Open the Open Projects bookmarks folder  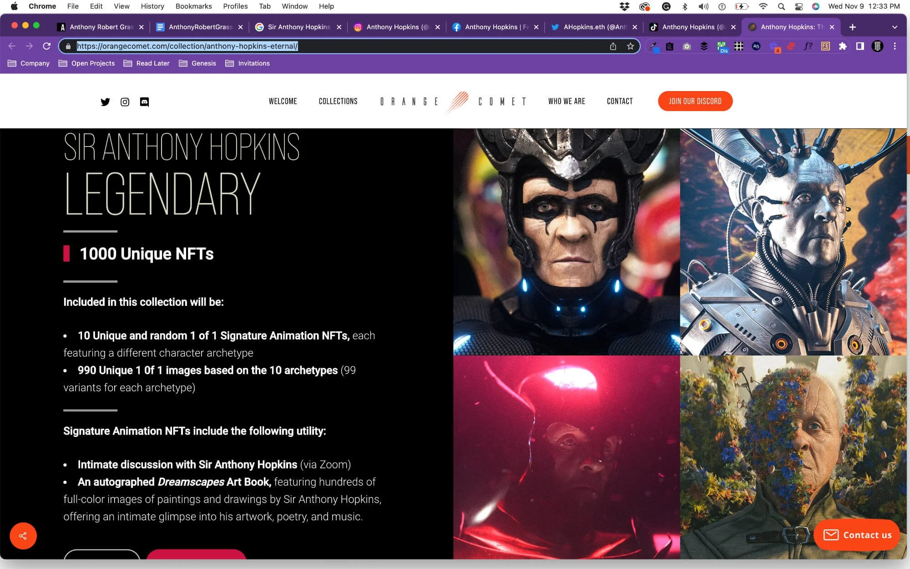[86, 63]
